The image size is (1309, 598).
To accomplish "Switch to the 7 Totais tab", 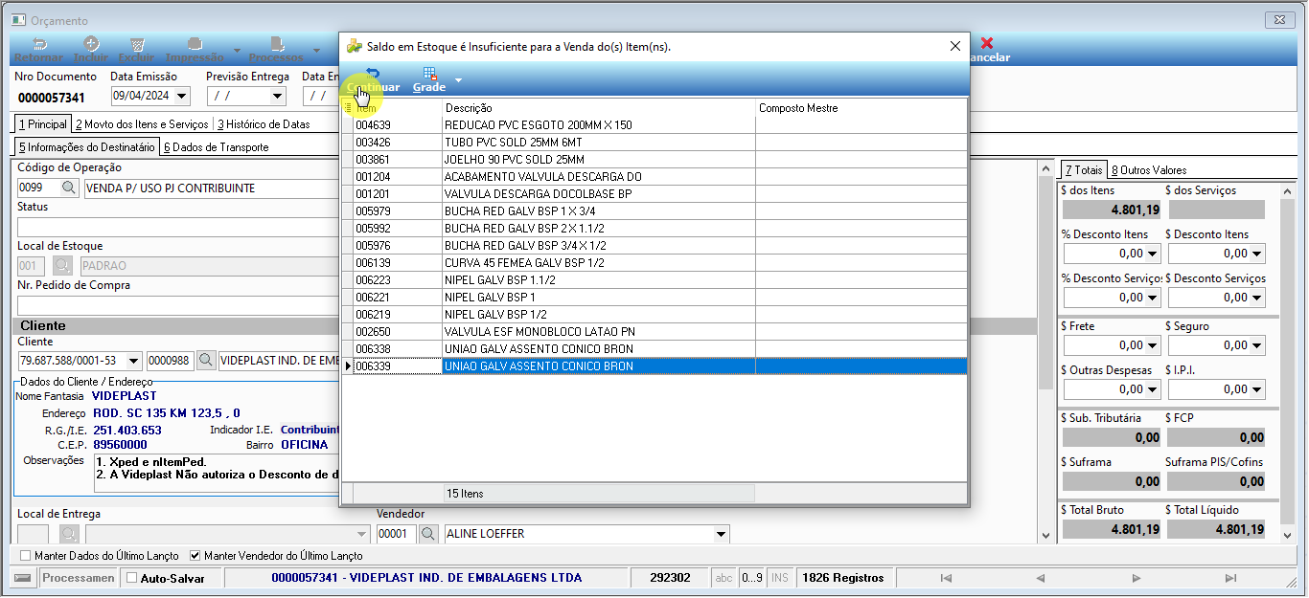I will [x=1084, y=170].
